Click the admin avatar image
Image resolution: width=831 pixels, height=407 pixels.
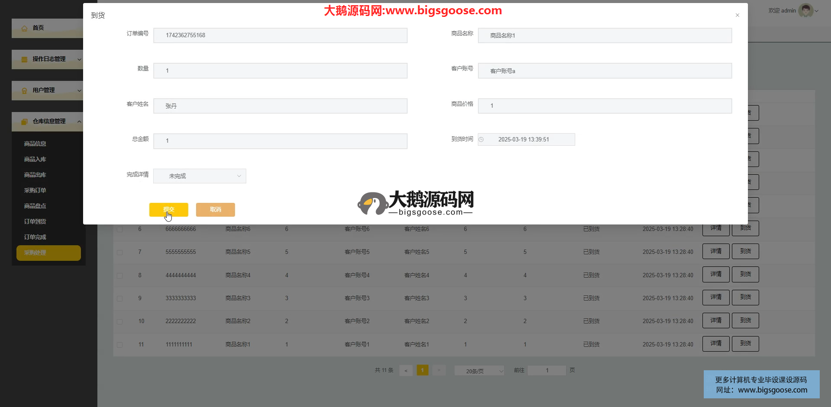point(805,10)
